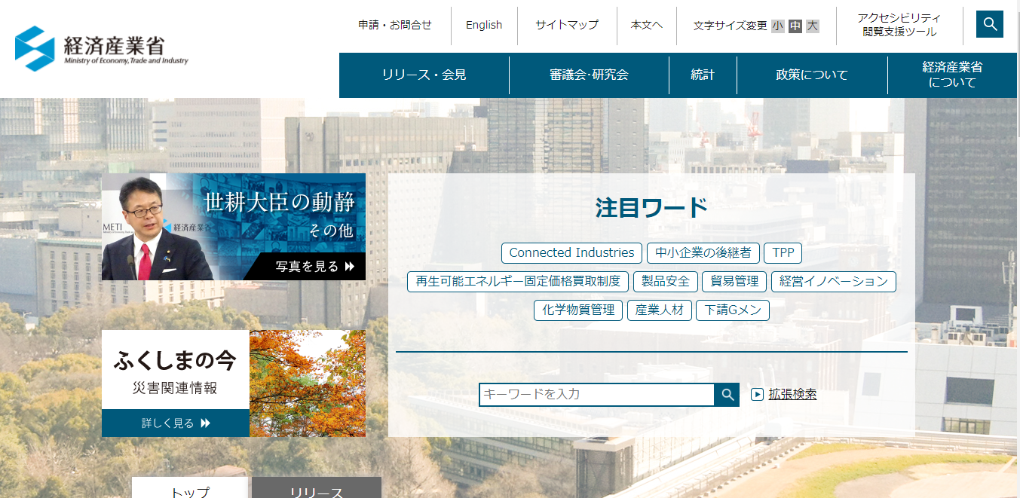The width and height of the screenshot is (1020, 498).
Task: Click the 災害関連情報 text
Action: (175, 389)
